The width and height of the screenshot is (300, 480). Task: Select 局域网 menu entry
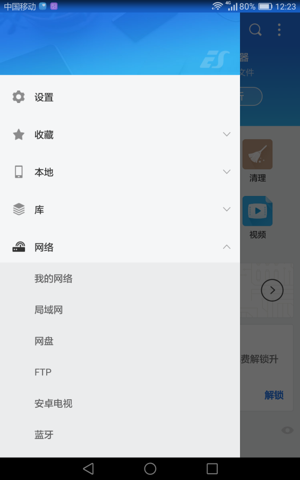120,310
